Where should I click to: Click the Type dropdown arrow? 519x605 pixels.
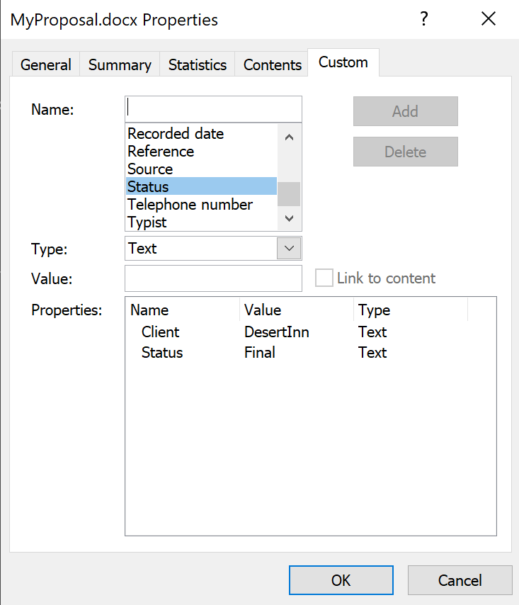(x=290, y=249)
